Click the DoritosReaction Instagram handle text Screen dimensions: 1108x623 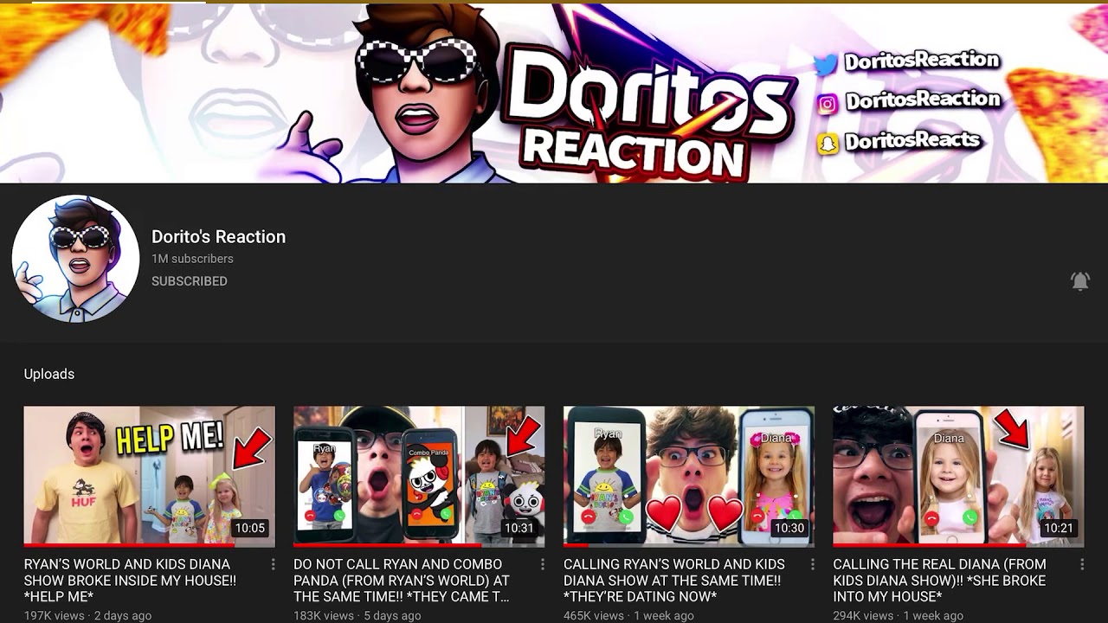click(922, 100)
